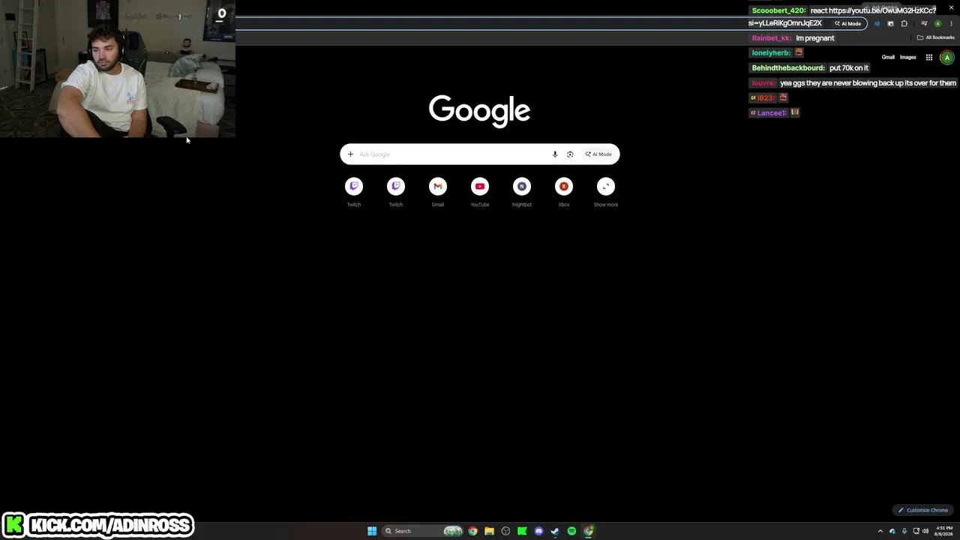The height and width of the screenshot is (540, 960).
Task: Open the Chrome three-dot menu
Action: (x=951, y=23)
